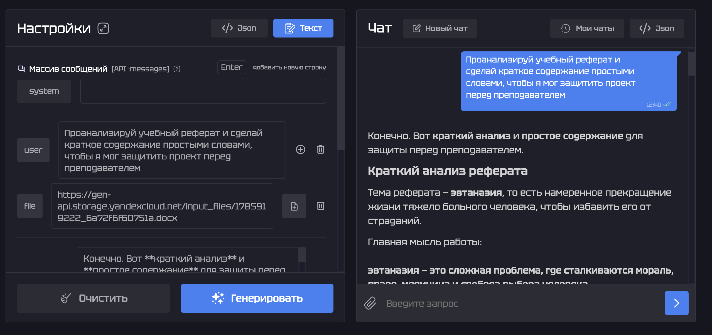Open the file type selector
The width and height of the screenshot is (712, 335).
tap(30, 206)
